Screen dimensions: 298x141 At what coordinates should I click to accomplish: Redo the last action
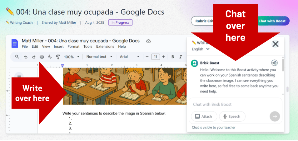(x=34, y=57)
